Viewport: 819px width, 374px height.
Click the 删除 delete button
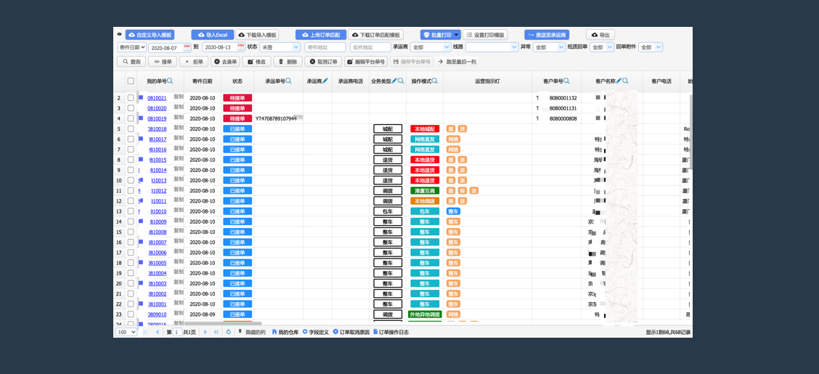tap(288, 62)
